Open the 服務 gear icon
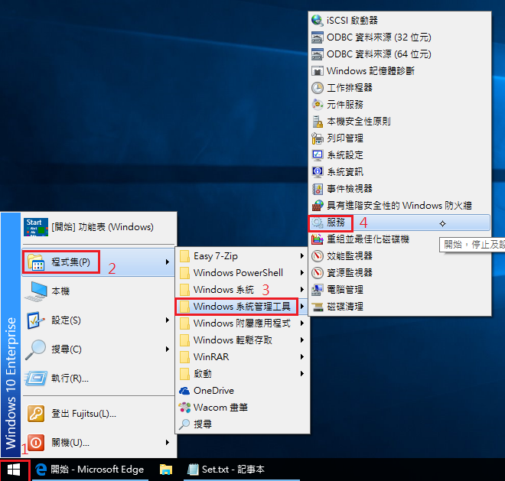Image resolution: width=505 pixels, height=481 pixels. pyautogui.click(x=318, y=223)
